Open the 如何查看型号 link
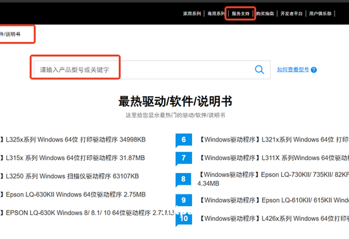 293,70
